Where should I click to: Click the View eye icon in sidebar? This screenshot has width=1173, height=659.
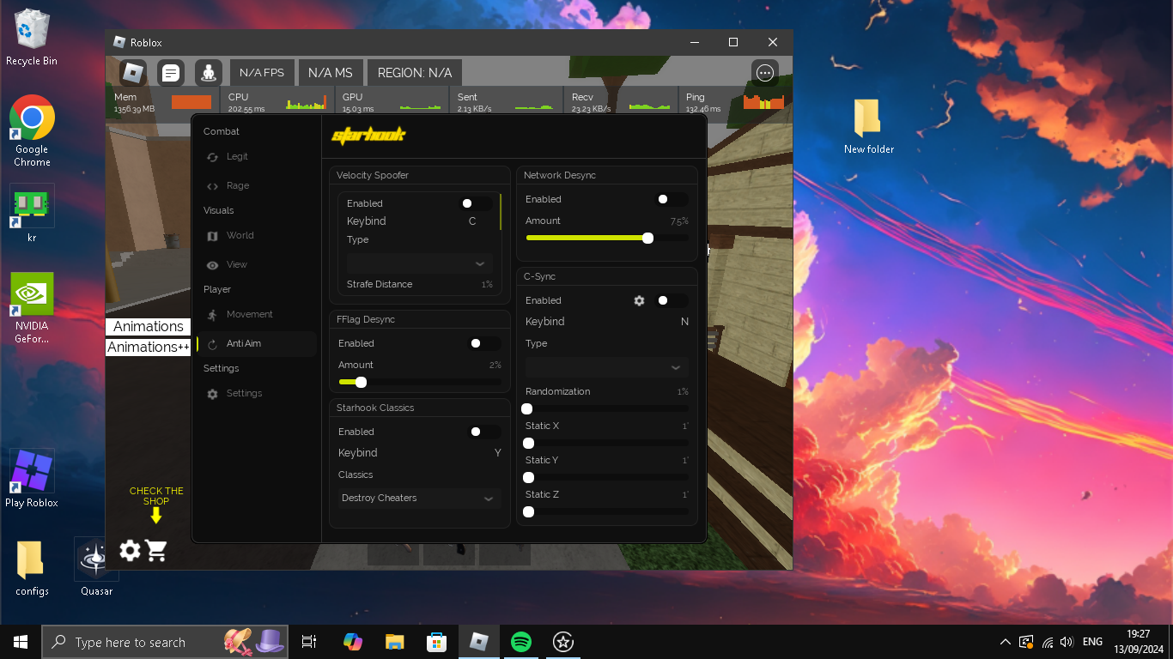pos(213,265)
